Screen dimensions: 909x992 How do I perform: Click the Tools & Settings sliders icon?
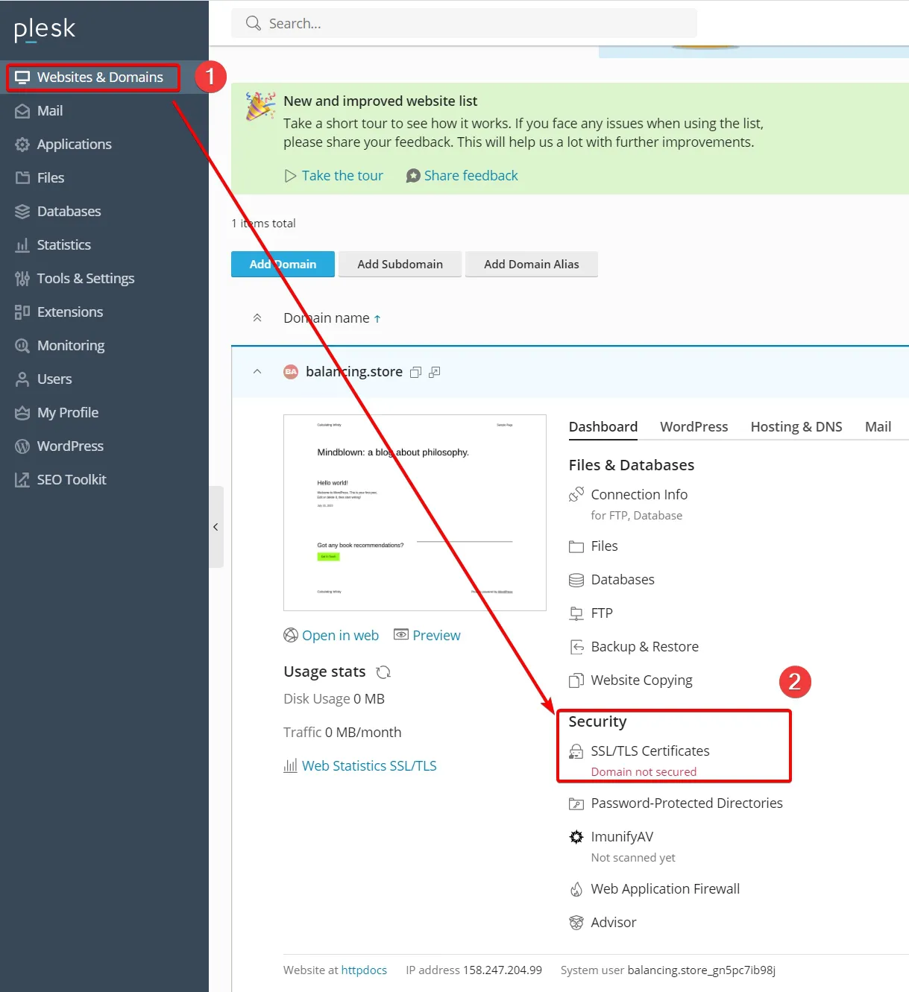pos(22,279)
